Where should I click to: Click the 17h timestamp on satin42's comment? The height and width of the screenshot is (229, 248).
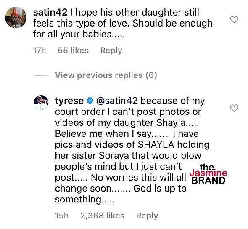pos(40,51)
